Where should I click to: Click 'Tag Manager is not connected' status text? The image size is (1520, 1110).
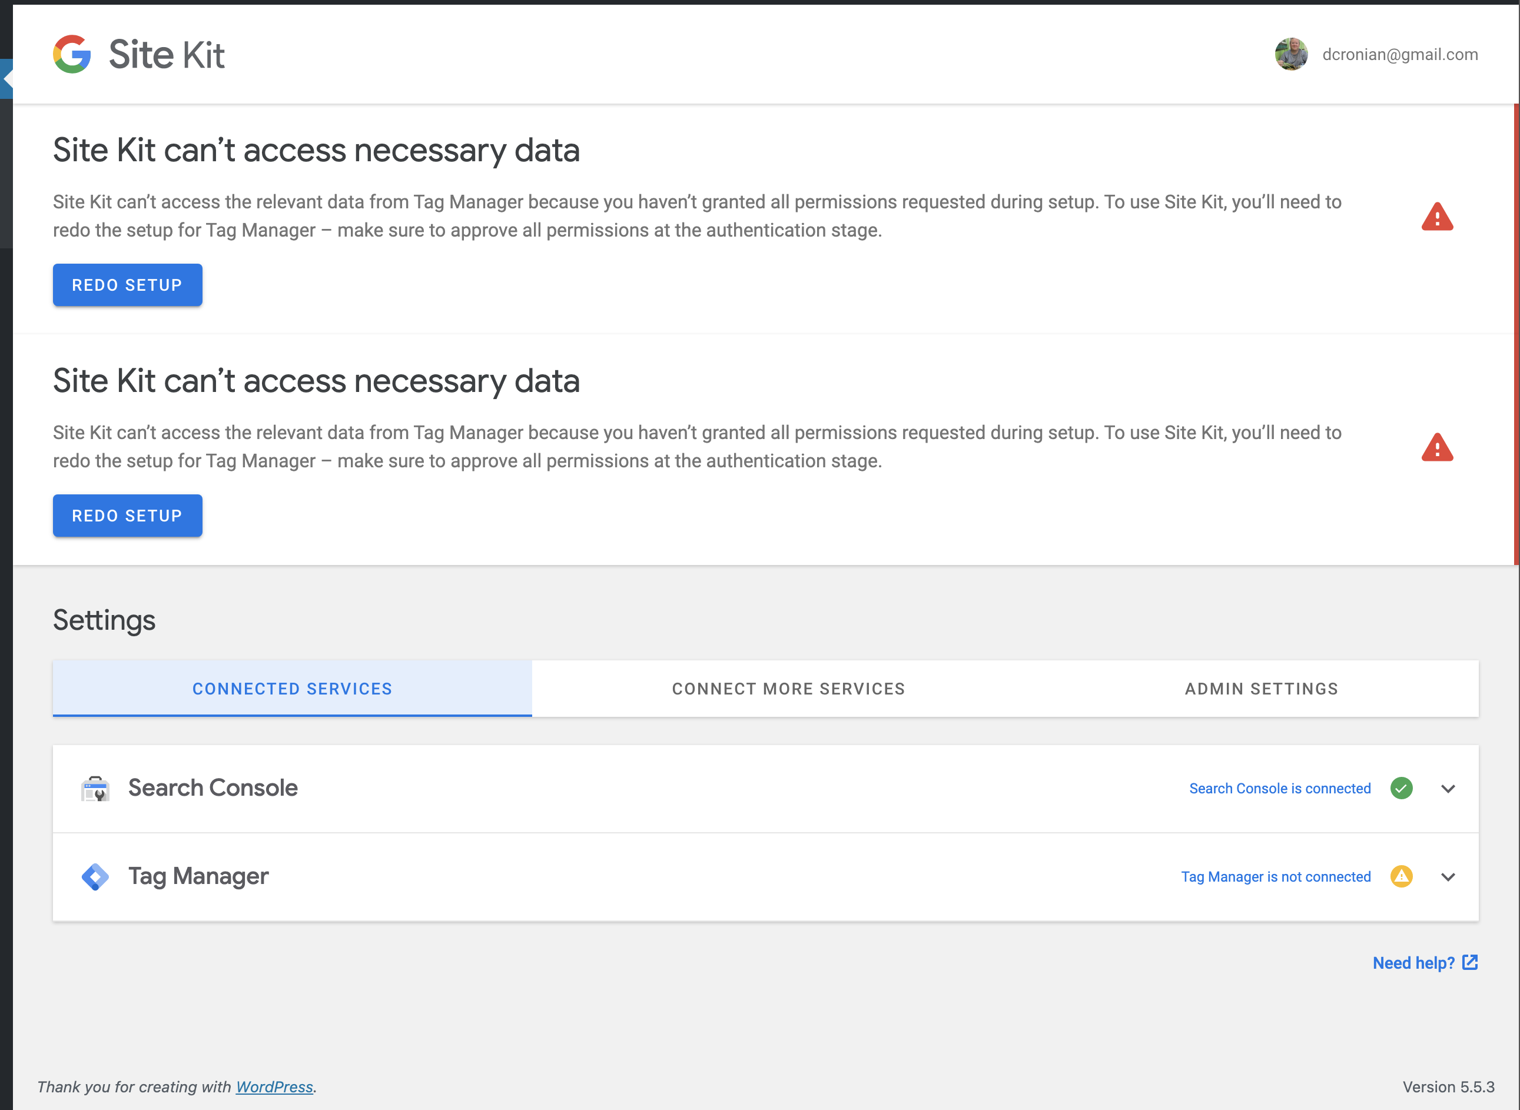click(1276, 877)
